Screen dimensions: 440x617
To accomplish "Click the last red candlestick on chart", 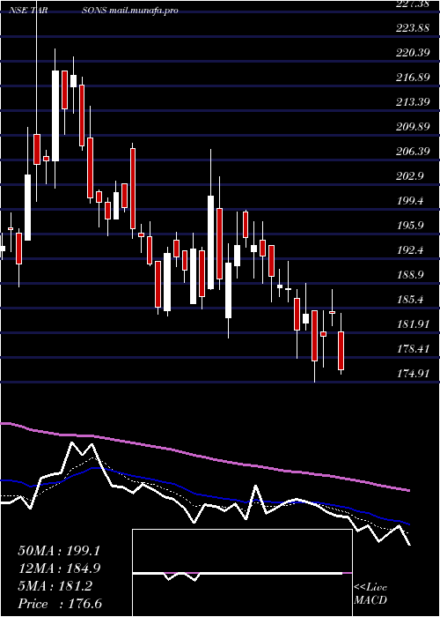I will click(341, 351).
